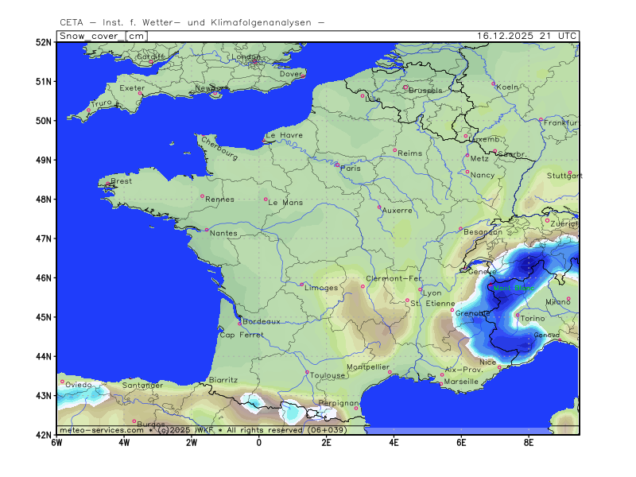The image size is (636, 477).
Task: Select the Brest city marker
Action: tap(108, 184)
